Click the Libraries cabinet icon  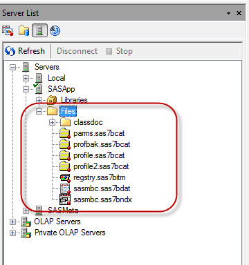[x=52, y=100]
